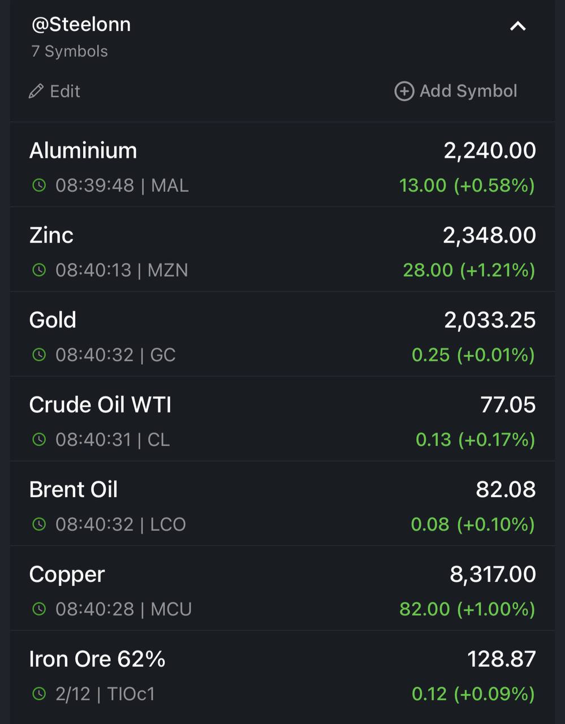
Task: Click the clock icon in the Copper row
Action: click(x=39, y=609)
